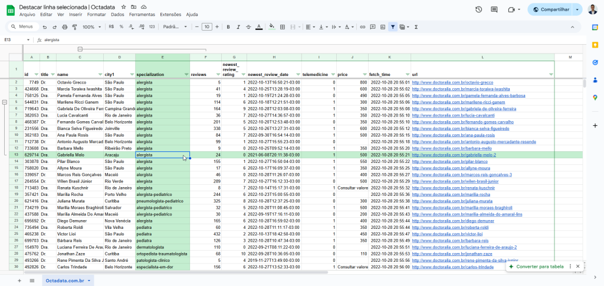Close the Converter para tabela prompt
The width and height of the screenshot is (604, 286).
pyautogui.click(x=577, y=267)
